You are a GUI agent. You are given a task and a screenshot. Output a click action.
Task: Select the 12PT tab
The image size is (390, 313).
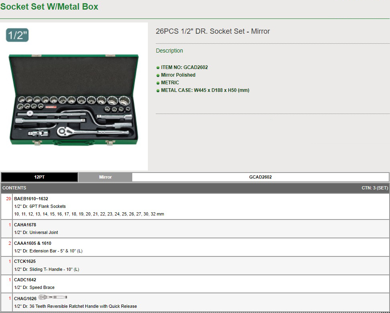39,177
